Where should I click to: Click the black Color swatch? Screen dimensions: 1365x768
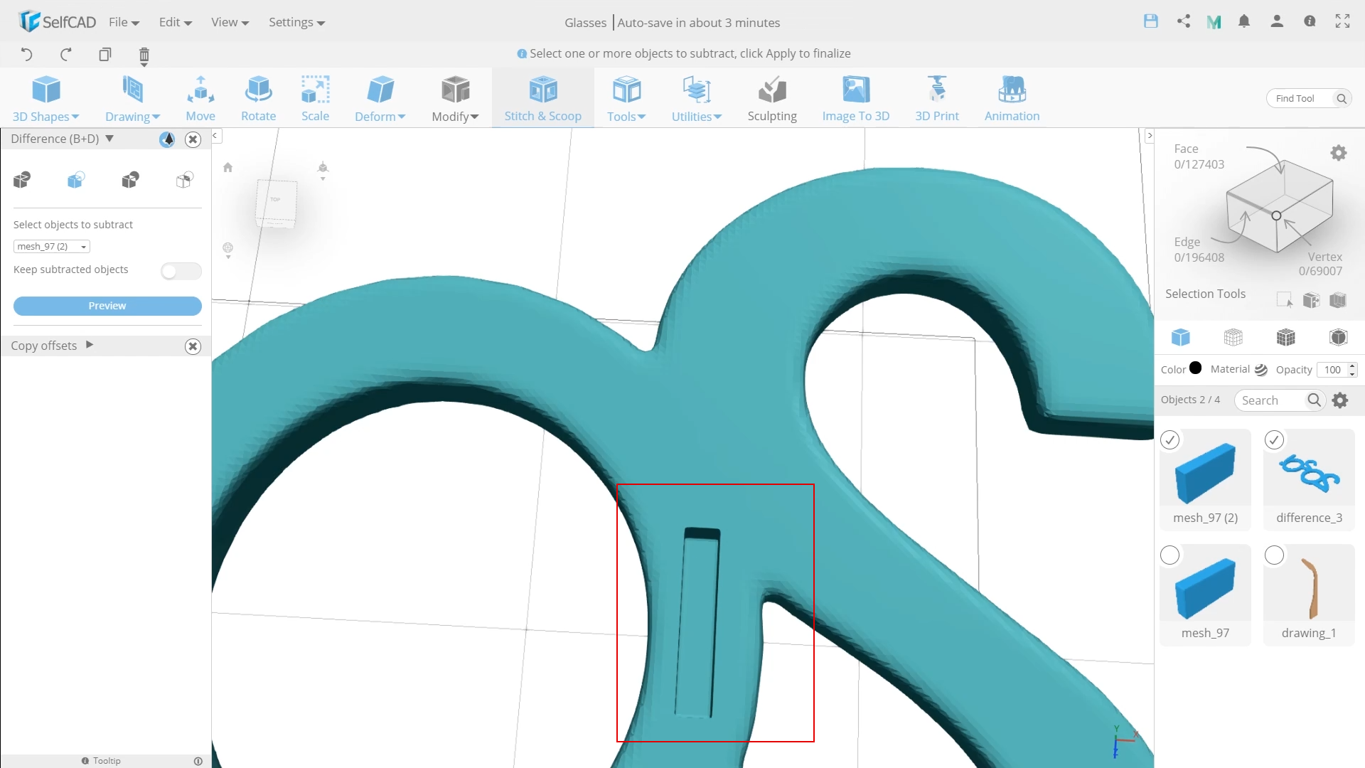pos(1195,368)
